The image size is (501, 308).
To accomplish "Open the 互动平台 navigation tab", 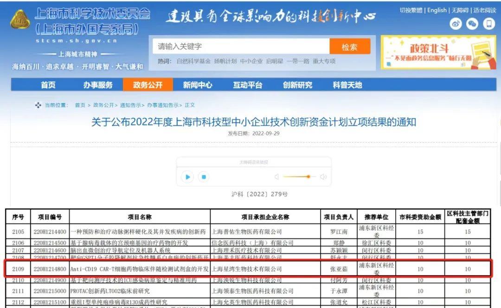I will (x=248, y=85).
